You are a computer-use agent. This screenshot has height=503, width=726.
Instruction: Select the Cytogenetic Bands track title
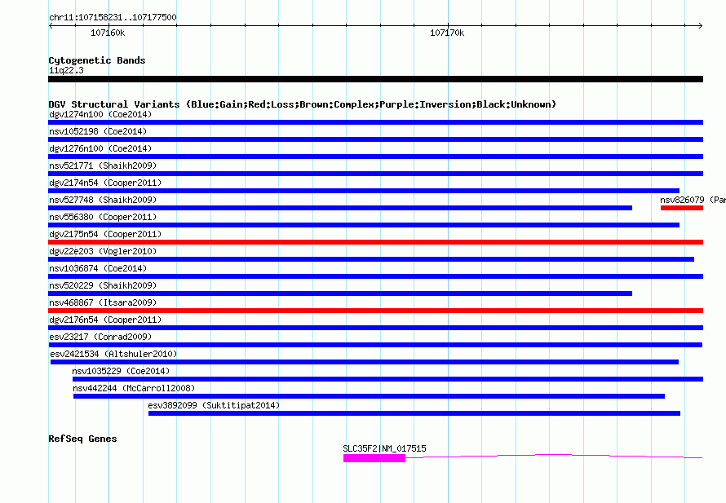tap(96, 60)
